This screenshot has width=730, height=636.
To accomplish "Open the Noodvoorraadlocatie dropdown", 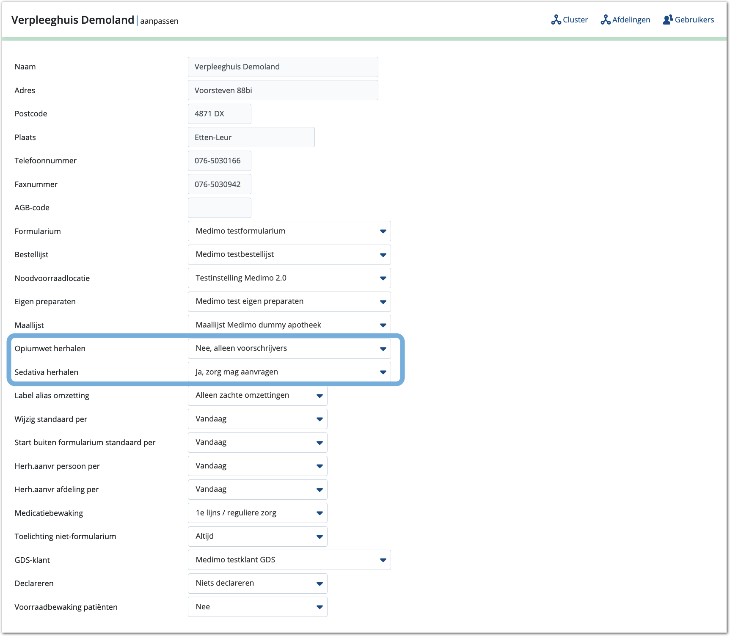I will tap(289, 278).
